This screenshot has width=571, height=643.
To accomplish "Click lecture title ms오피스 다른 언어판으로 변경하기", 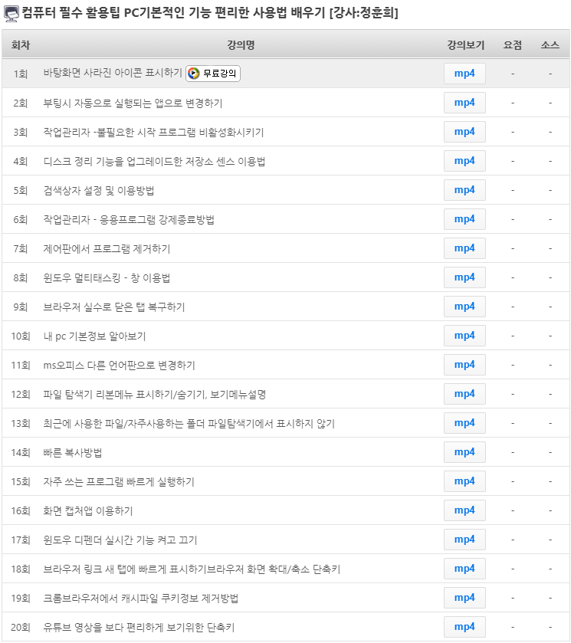I will pos(119,366).
